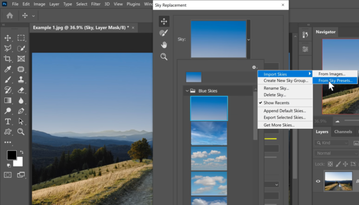Screen dimensions: 359x205
Task: Pick the Eyedropper tool
Action: click(7, 69)
